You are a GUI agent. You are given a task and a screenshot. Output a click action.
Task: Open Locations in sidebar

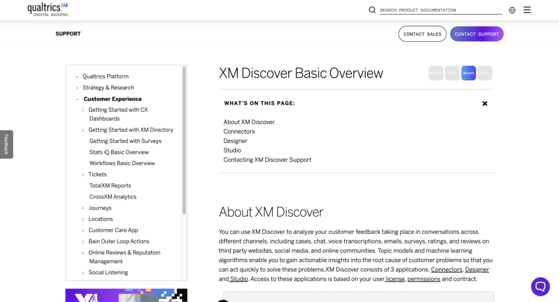pos(100,219)
